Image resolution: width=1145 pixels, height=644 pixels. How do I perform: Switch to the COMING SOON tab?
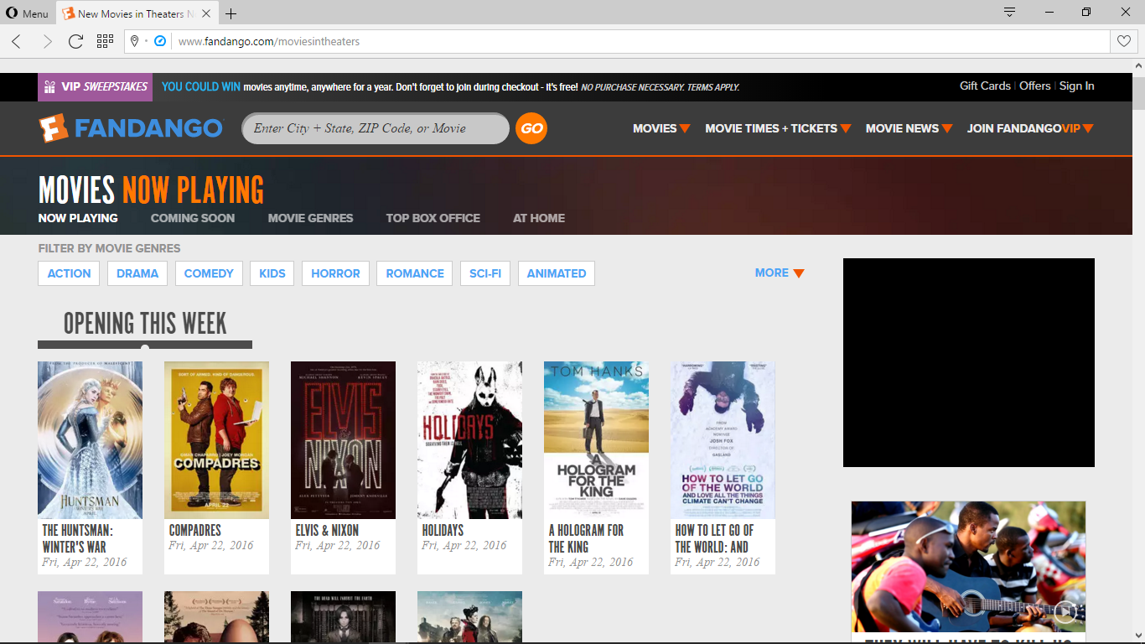tap(193, 218)
